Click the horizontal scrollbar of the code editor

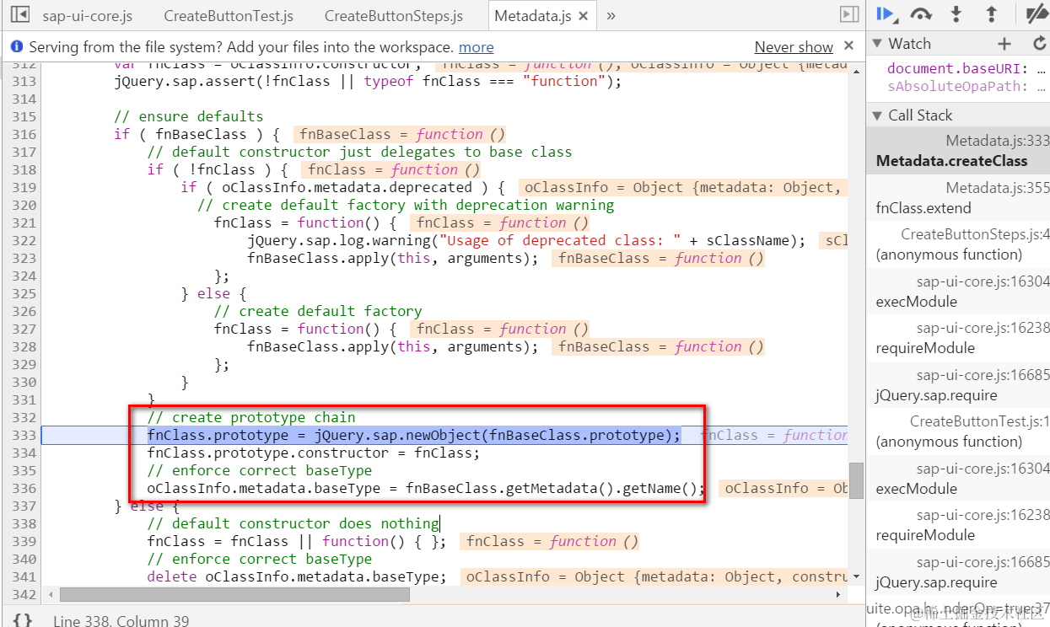(234, 594)
